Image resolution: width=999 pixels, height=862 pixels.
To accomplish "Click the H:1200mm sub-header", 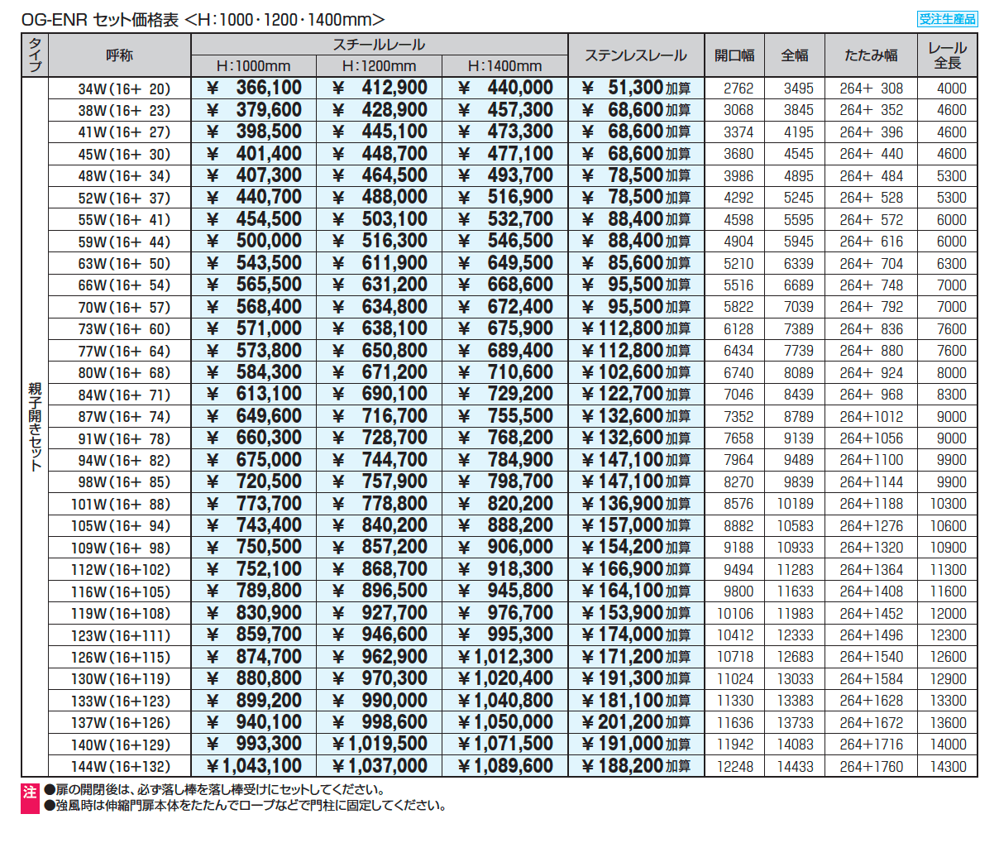I will click(379, 66).
